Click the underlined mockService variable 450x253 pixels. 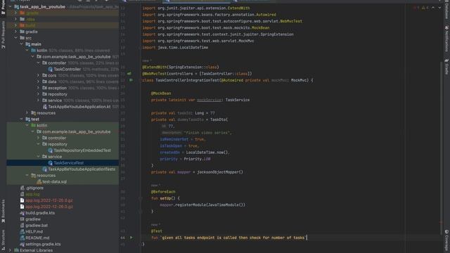tap(209, 100)
